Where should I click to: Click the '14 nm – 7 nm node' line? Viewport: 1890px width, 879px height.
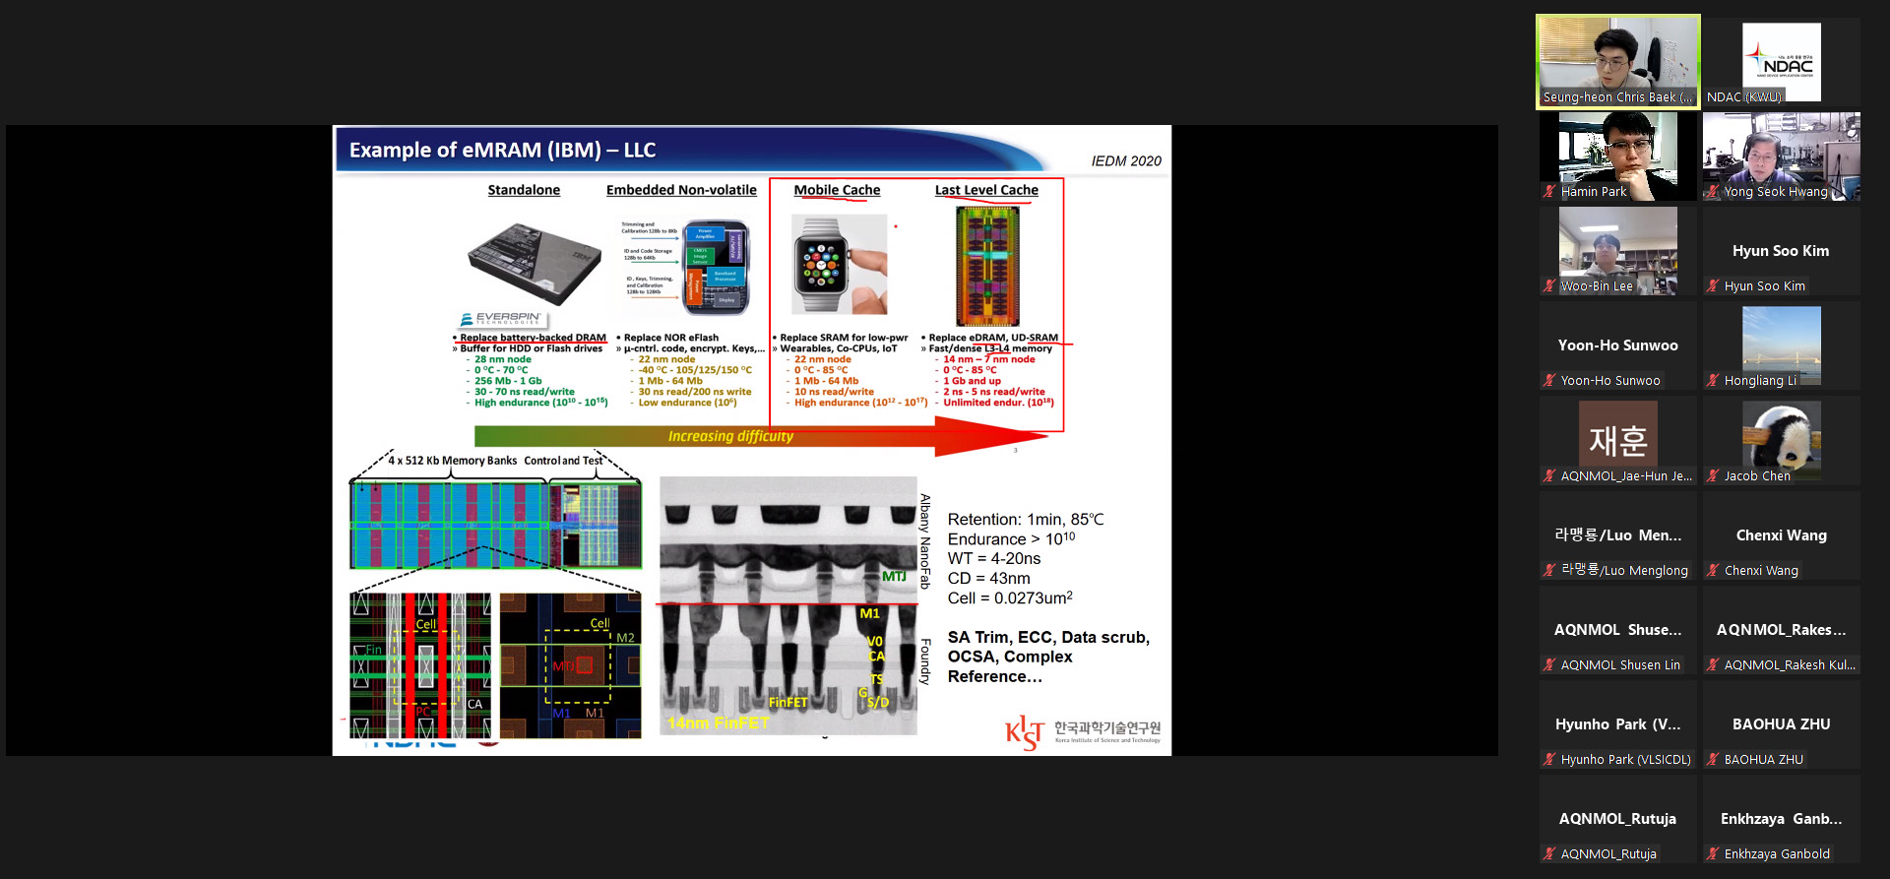(989, 359)
